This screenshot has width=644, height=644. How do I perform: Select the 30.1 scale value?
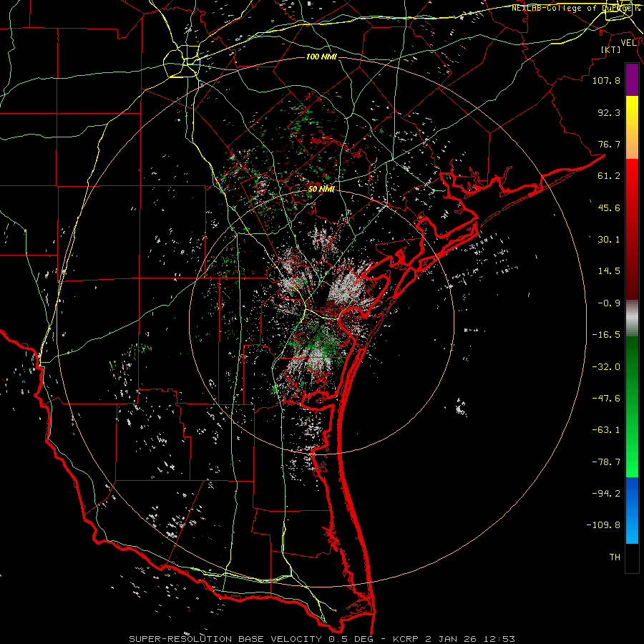(x=609, y=240)
